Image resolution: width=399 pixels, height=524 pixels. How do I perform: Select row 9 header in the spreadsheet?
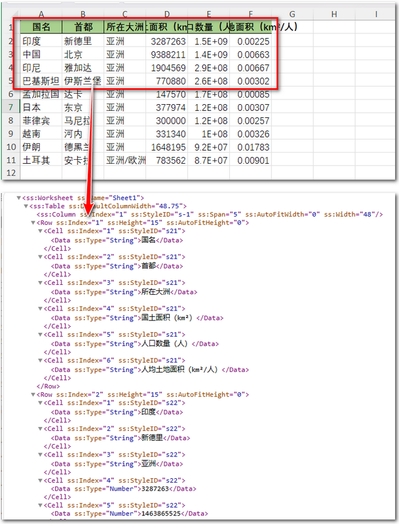(x=10, y=134)
